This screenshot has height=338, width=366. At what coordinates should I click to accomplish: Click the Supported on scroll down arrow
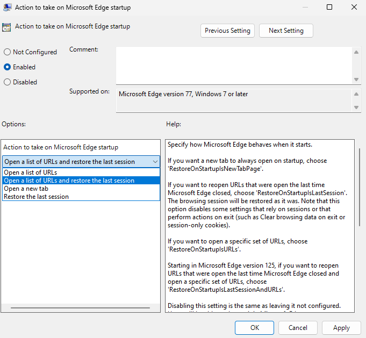(x=356, y=107)
